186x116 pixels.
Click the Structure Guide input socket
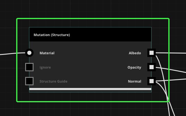point(29,81)
